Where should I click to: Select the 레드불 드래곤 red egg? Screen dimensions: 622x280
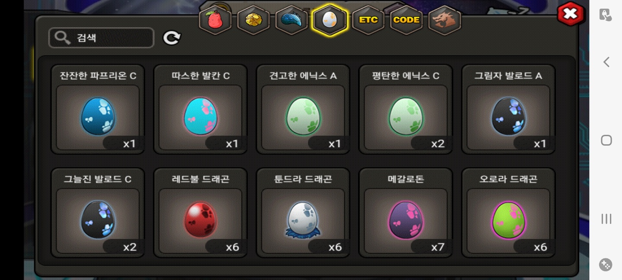tap(200, 213)
